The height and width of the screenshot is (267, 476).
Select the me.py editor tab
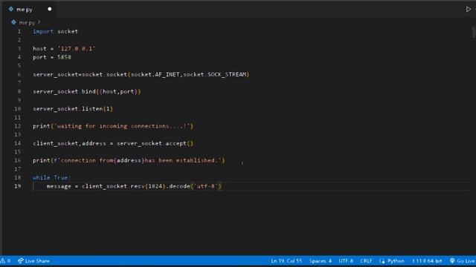tap(28, 10)
